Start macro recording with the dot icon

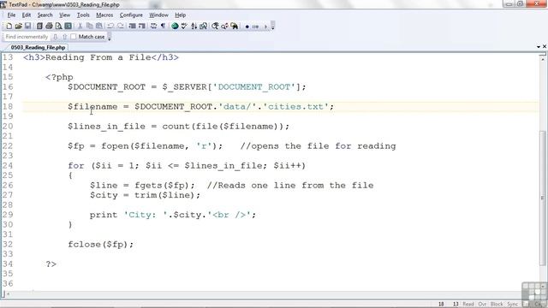point(247,27)
